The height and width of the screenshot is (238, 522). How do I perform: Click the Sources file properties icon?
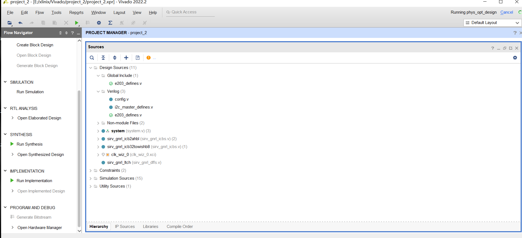138,58
